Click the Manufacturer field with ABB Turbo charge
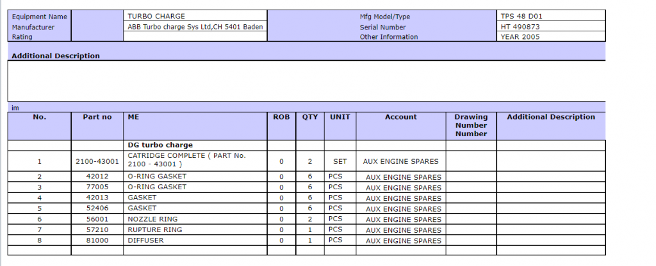 (x=195, y=27)
